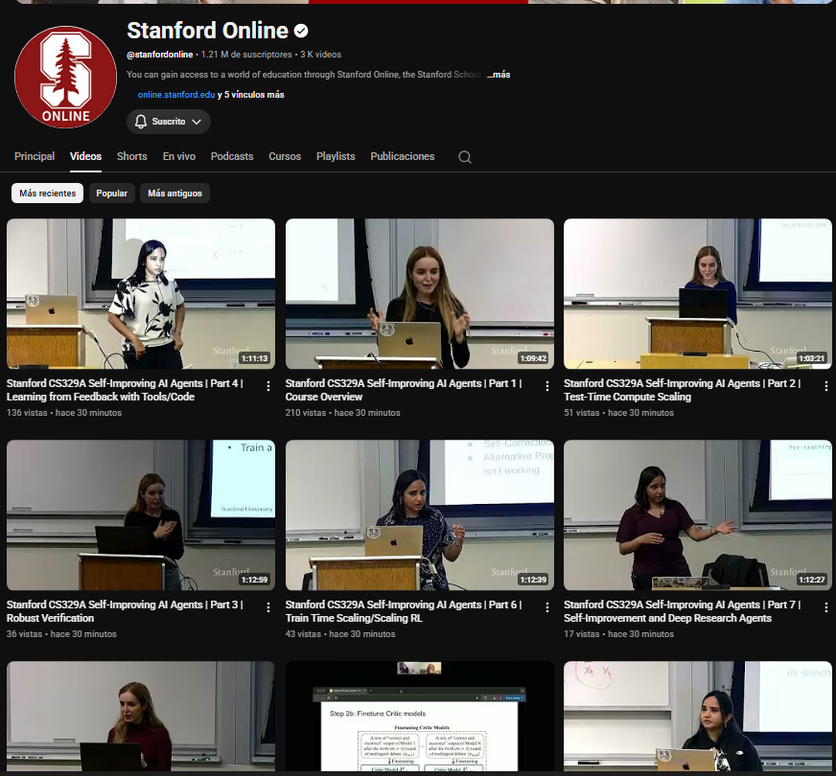The image size is (836, 776).
Task: Open Part 2 Test-Time Compute Scaling title
Action: 683,390
